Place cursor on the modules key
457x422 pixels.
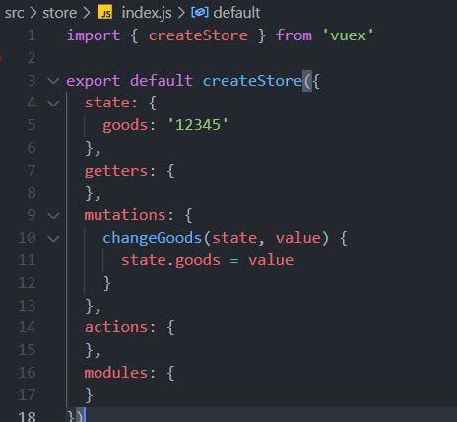116,373
